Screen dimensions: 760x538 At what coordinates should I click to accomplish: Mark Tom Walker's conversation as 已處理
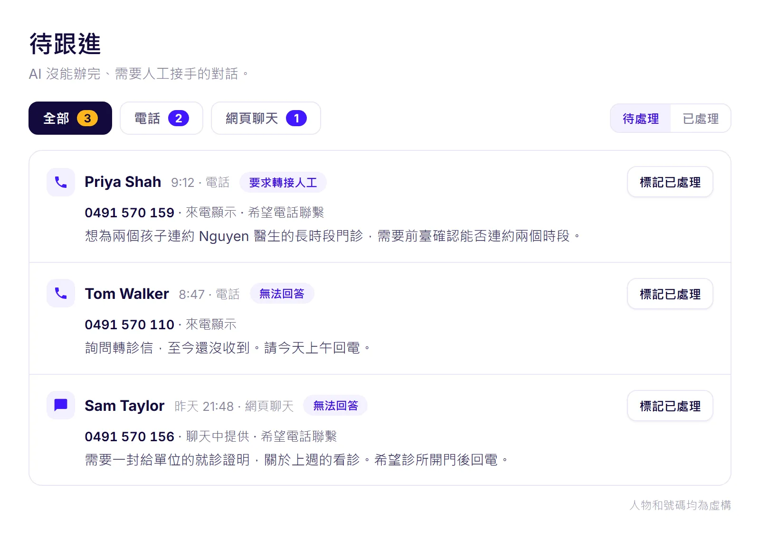pyautogui.click(x=670, y=294)
